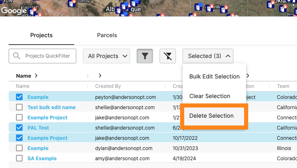
Task: Click the 4/19/2024 date cell
Action: click(x=184, y=158)
